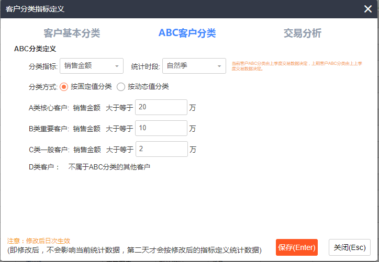Click the arrow on the 自然季 combo box
The width and height of the screenshot is (379, 262).
click(218, 66)
